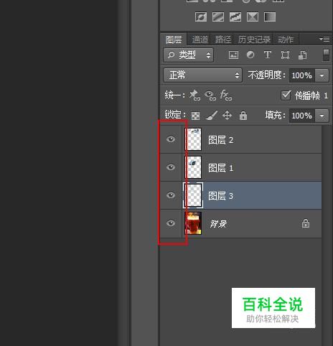Image resolution: width=333 pixels, height=346 pixels.
Task: Filter layers by pixel layers icon
Action: click(233, 55)
